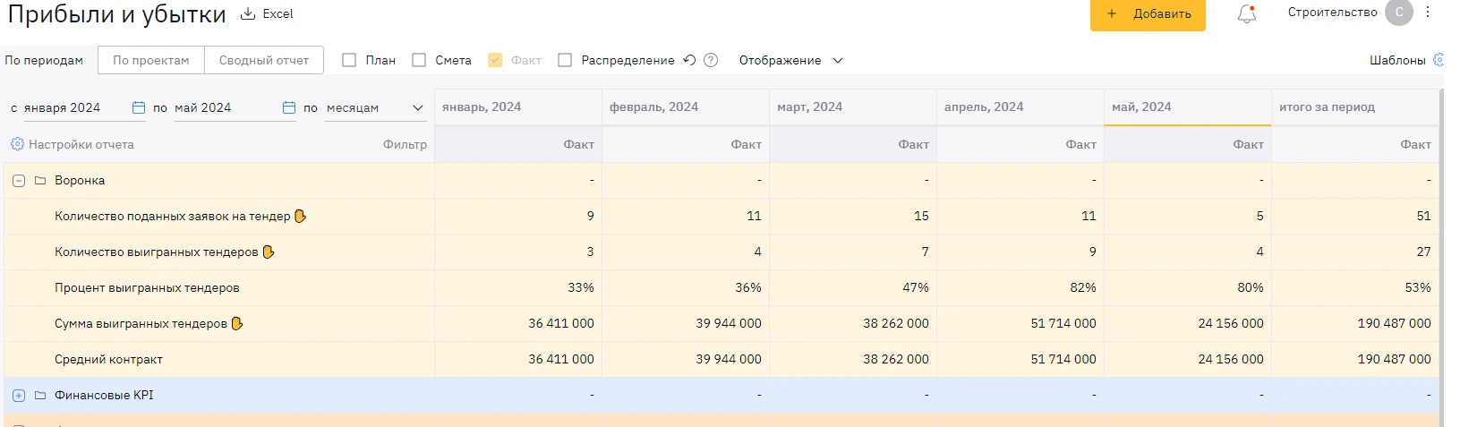Click report settings gear icon
This screenshot has height=427, width=1460.
(x=17, y=144)
